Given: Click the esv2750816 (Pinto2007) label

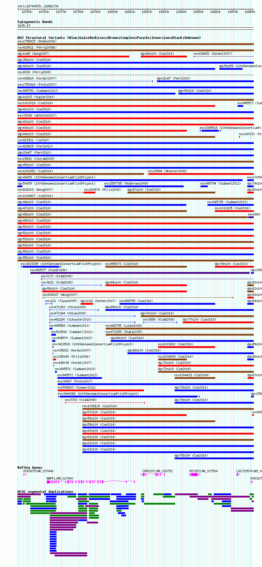Looking at the screenshot, I should 37,84.
